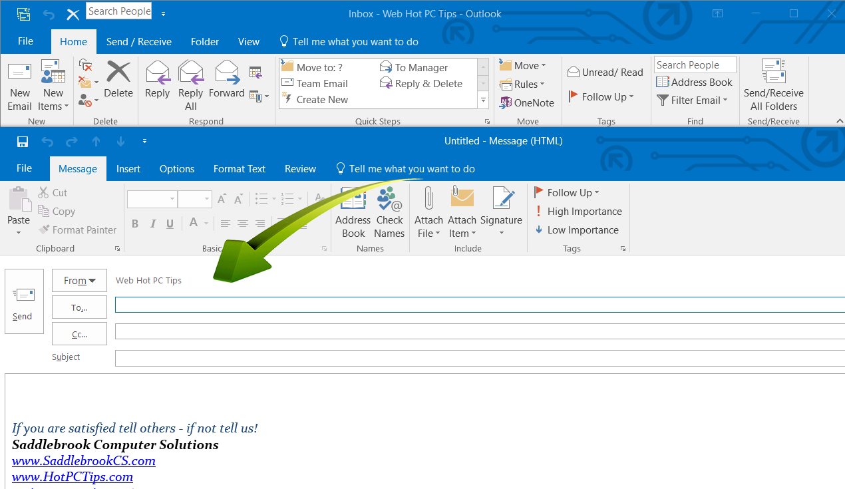This screenshot has width=845, height=489.
Task: Select the To Manager quick step
Action: pyautogui.click(x=414, y=67)
